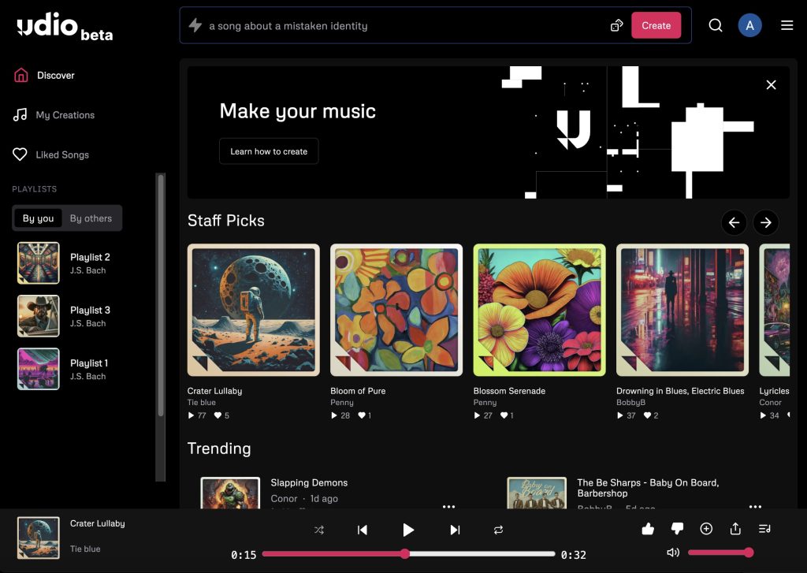The image size is (807, 573).
Task: Click the add to playlist plus icon
Action: tap(706, 529)
